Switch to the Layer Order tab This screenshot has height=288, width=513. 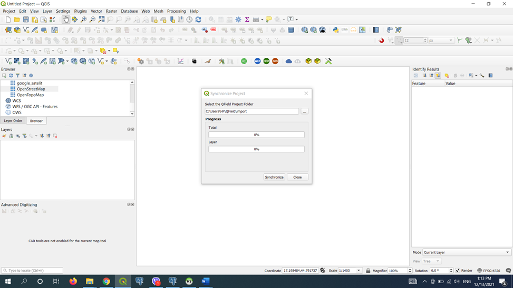13,121
